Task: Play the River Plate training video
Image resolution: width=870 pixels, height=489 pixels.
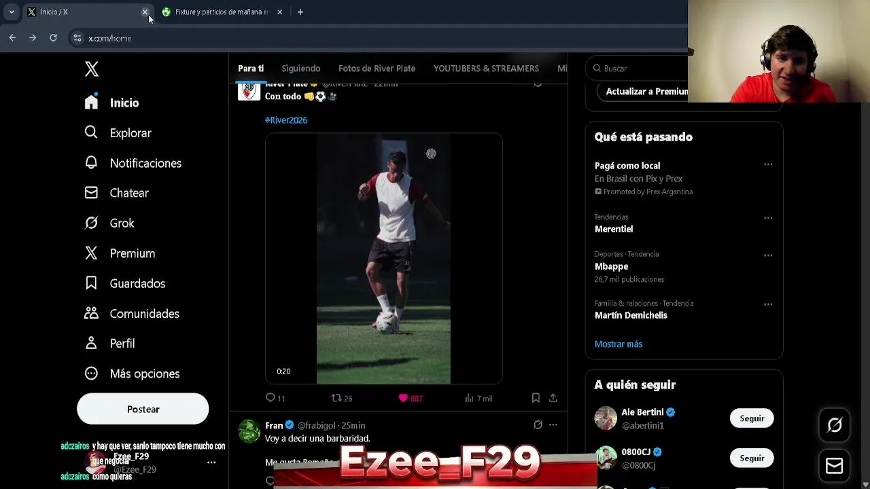Action: 383,259
